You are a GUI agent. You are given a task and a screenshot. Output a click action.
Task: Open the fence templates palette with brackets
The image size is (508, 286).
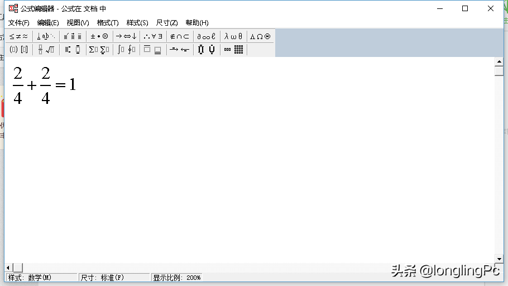click(x=18, y=50)
